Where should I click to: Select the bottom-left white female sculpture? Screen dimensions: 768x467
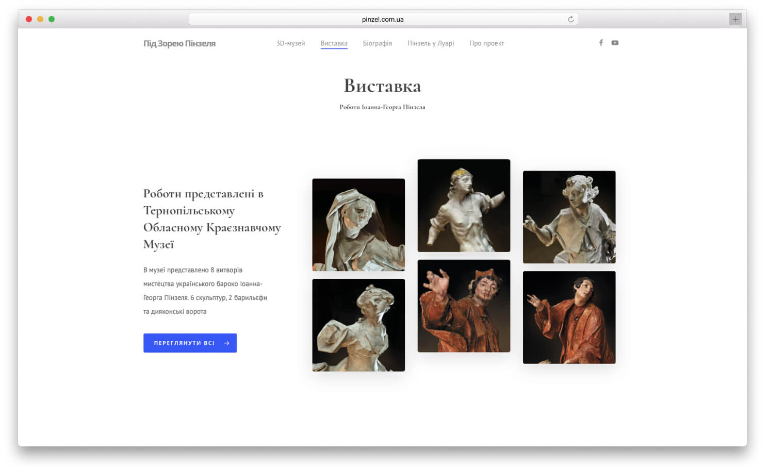pyautogui.click(x=358, y=325)
